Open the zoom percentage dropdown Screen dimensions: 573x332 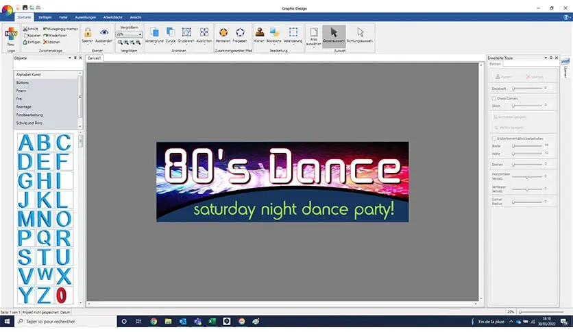coord(140,34)
